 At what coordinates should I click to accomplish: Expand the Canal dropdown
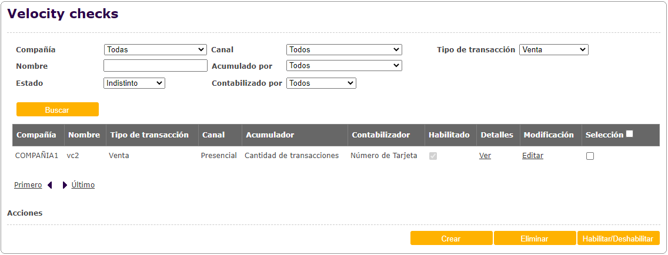tap(344, 50)
